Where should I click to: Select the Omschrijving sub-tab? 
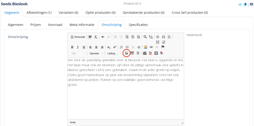pos(111,25)
